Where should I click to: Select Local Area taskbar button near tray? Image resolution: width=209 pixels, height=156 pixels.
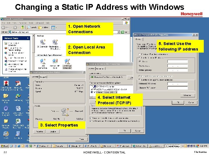pyautogui.click(x=172, y=146)
